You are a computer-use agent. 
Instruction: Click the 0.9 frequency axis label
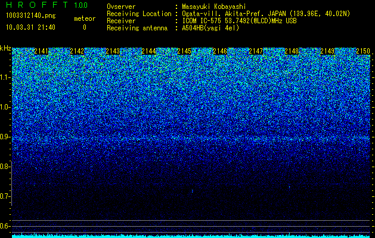[5, 137]
